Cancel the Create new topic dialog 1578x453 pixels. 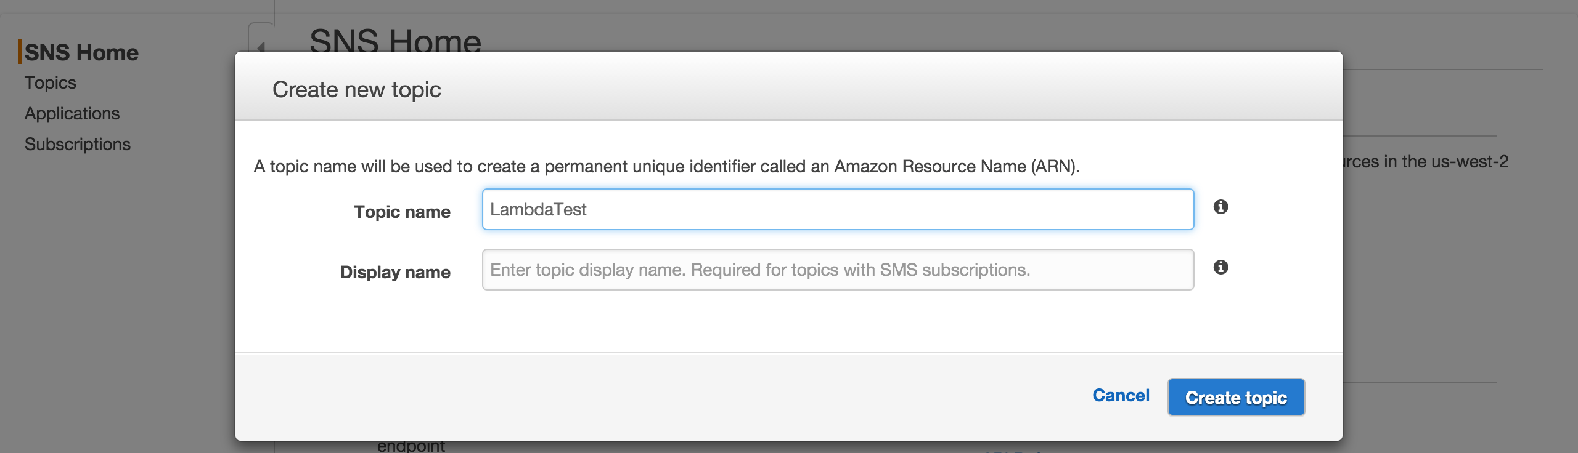tap(1121, 396)
